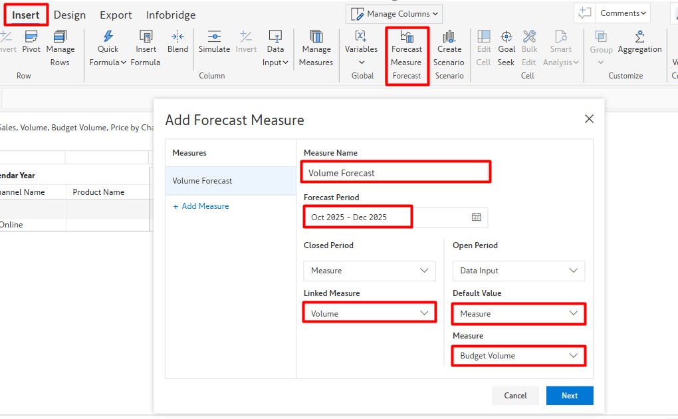Open the Infobridge tab
Screen dimensions: 678x419
click(171, 15)
